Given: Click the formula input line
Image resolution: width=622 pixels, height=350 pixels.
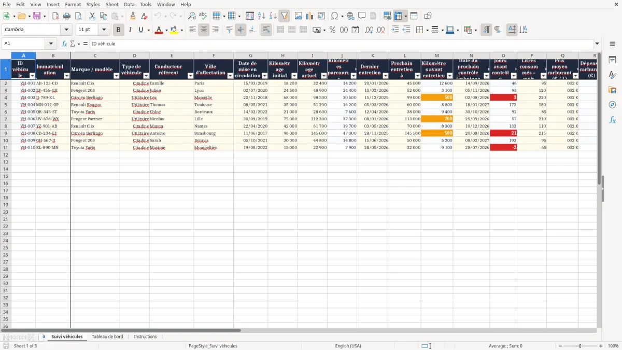Looking at the screenshot, I should click(342, 44).
